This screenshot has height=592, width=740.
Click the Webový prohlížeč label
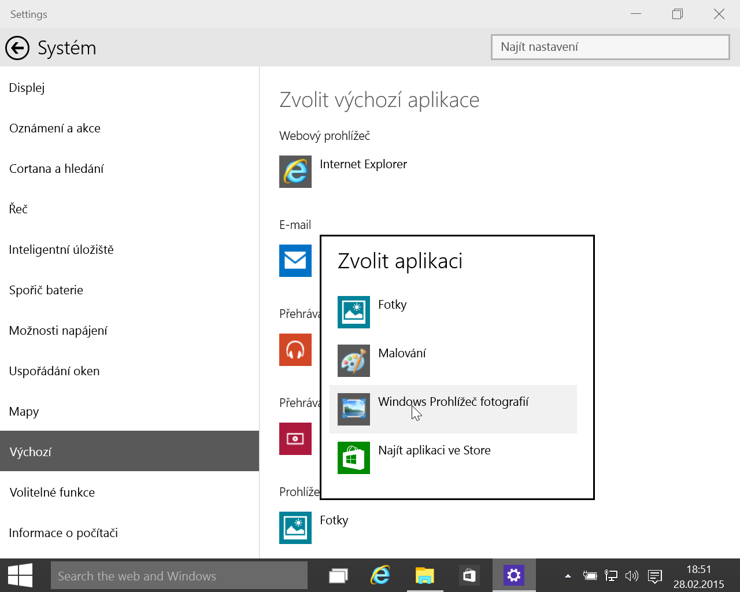tap(324, 136)
